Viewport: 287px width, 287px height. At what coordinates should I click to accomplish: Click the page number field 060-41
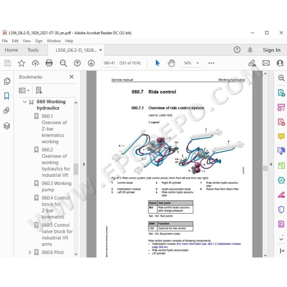(x=109, y=63)
